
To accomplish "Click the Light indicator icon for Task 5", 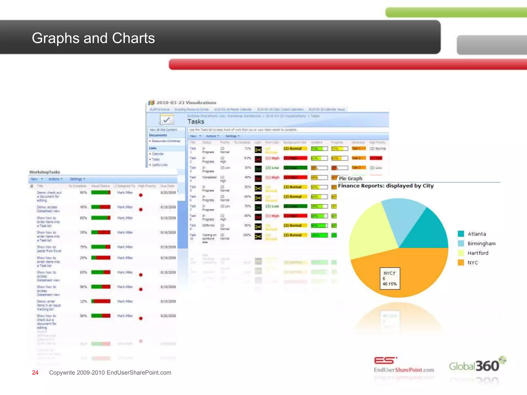I will 258,188.
